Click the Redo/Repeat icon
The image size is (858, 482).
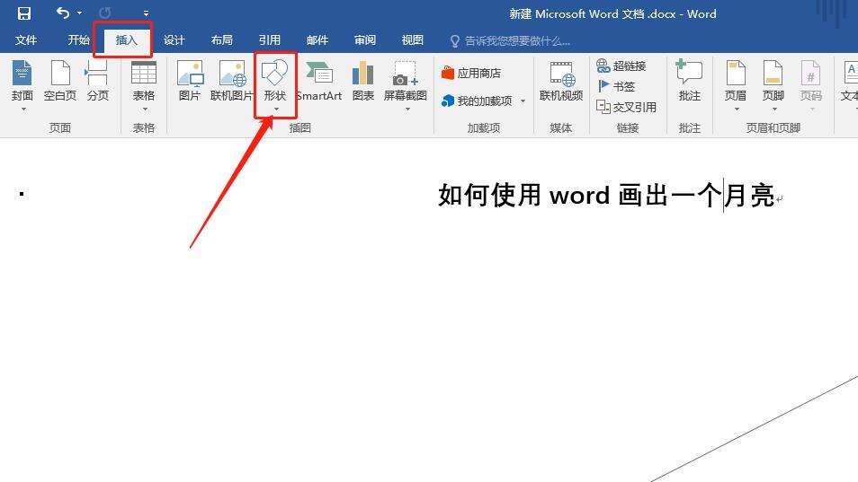point(105,13)
